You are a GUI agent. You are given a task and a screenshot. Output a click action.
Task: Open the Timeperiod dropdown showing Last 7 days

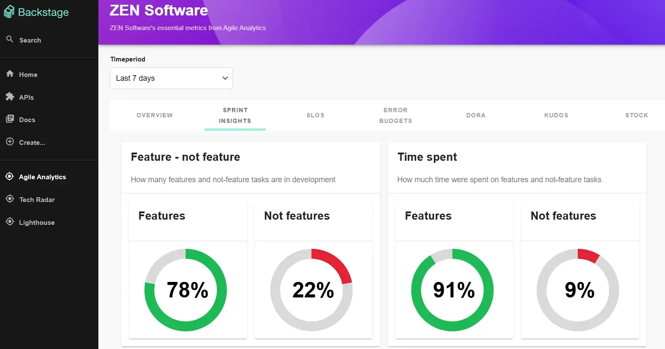171,78
